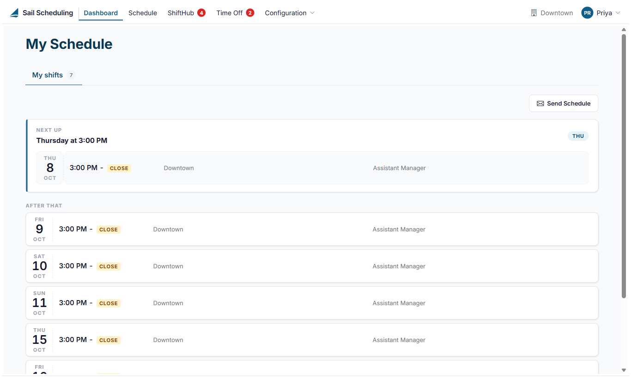The image size is (631, 378).
Task: Open the Priya account menu chevron
Action: [618, 13]
